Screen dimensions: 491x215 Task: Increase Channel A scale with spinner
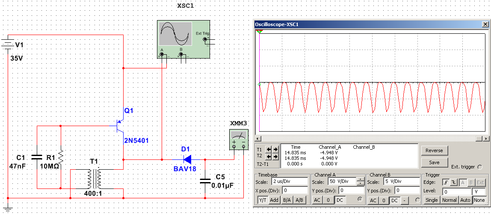coord(361,180)
